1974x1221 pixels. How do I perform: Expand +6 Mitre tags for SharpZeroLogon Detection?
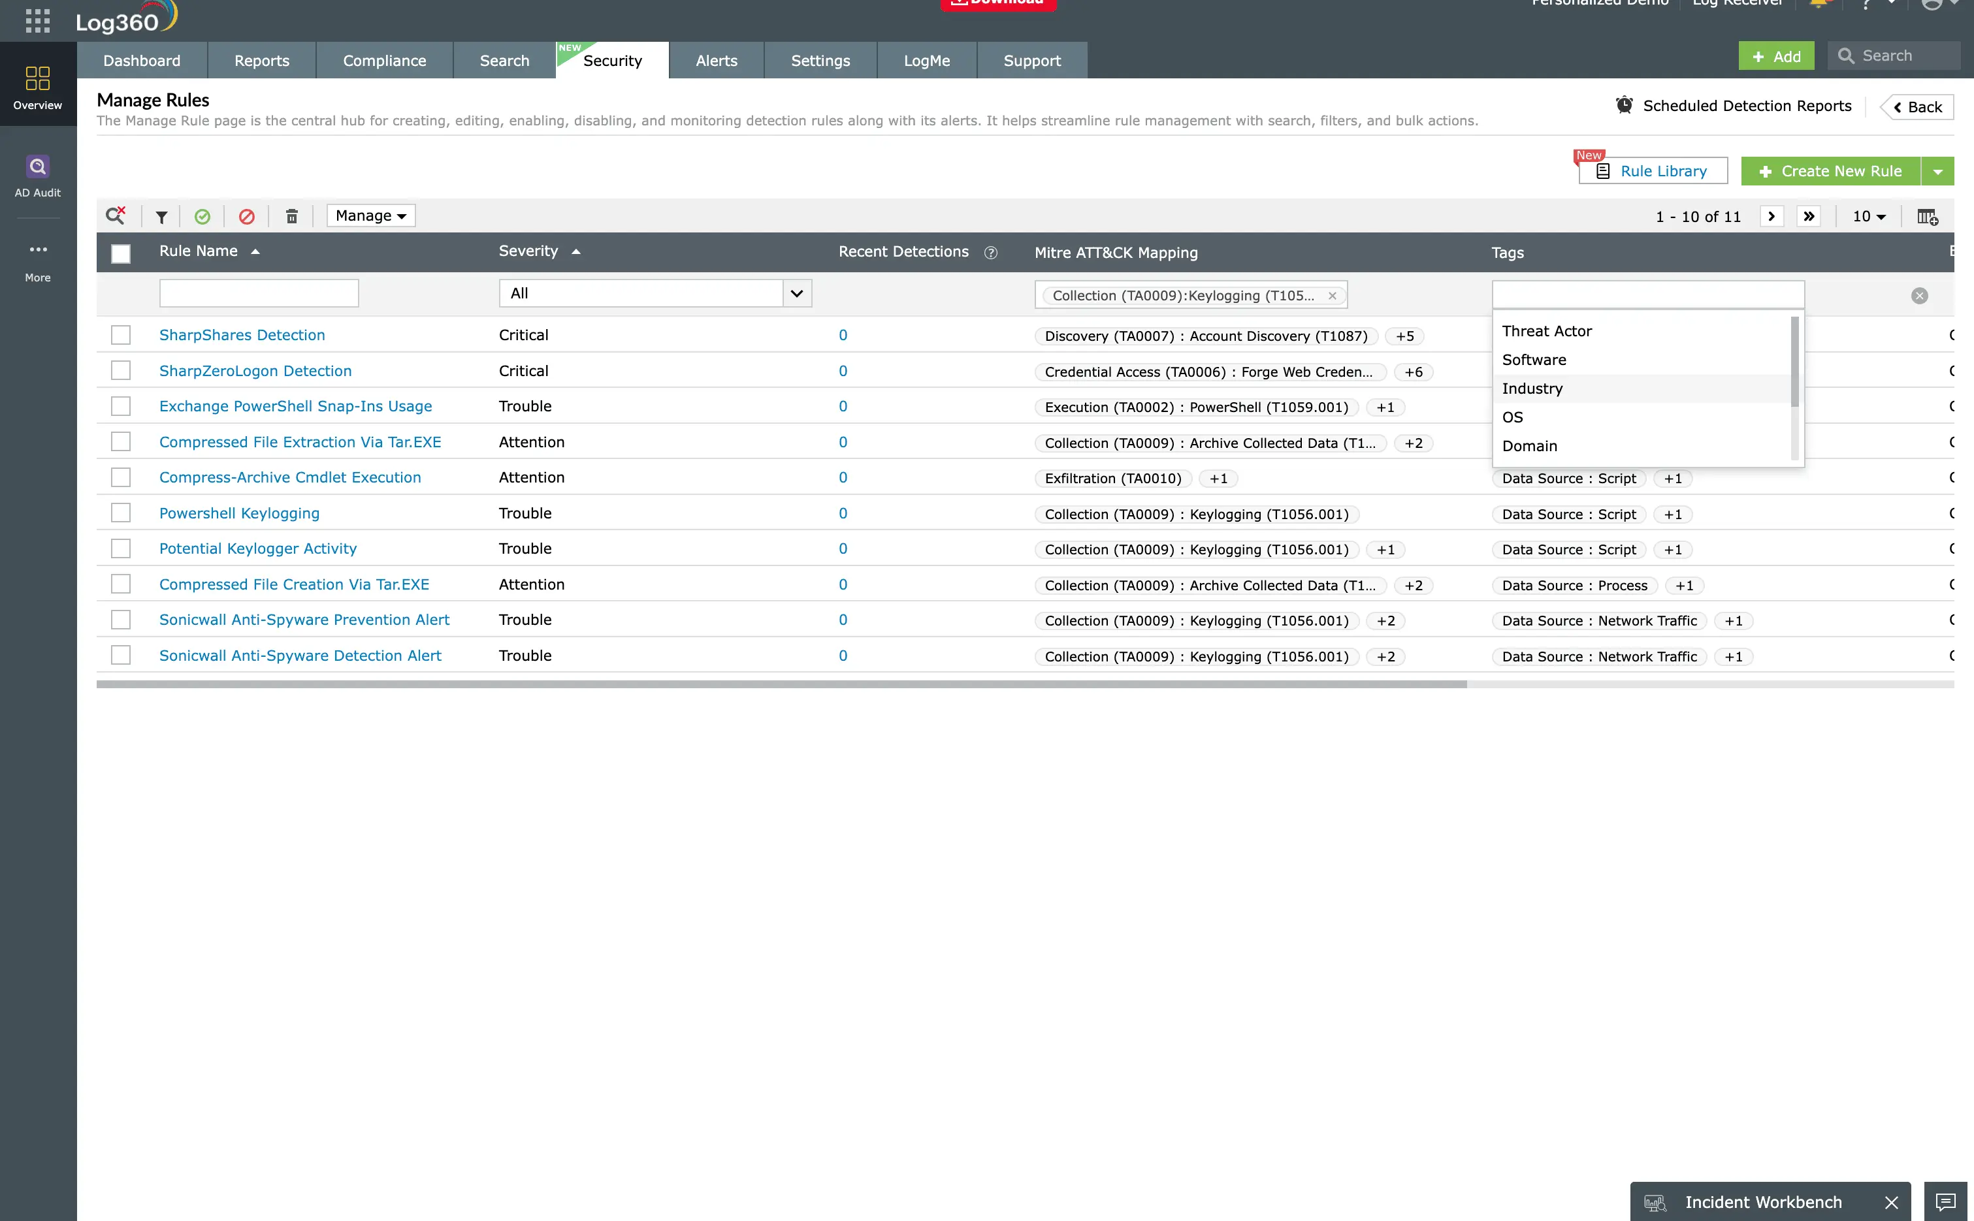click(1414, 372)
